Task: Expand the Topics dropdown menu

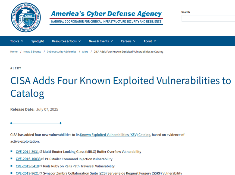Action: [17, 41]
